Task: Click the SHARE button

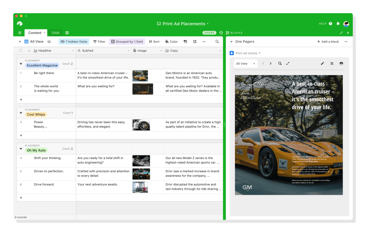Action: click(x=209, y=33)
